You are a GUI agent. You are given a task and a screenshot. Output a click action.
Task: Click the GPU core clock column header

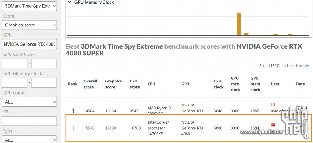point(236,84)
